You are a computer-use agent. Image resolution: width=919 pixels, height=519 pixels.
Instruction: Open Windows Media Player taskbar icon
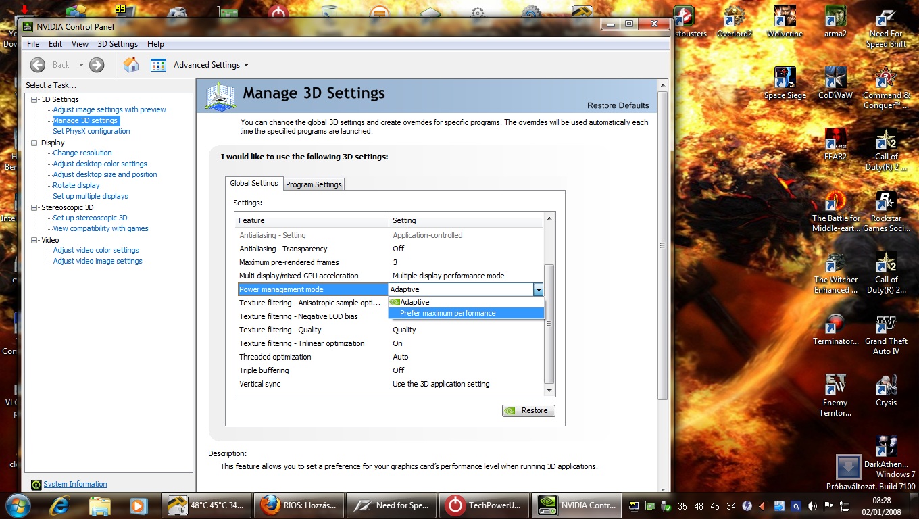[x=138, y=505]
